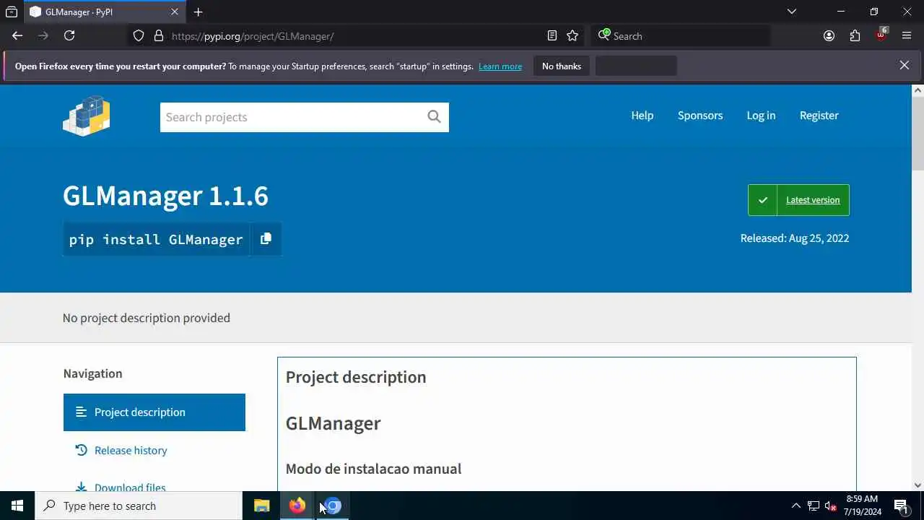Click the Firefox taskbar icon

point(297,506)
